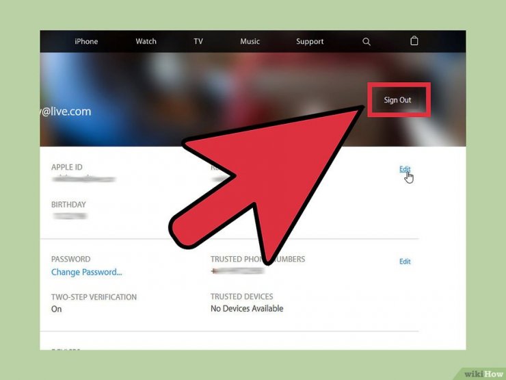Image resolution: width=506 pixels, height=380 pixels.
Task: Click Edit link for Password section
Action: click(405, 262)
